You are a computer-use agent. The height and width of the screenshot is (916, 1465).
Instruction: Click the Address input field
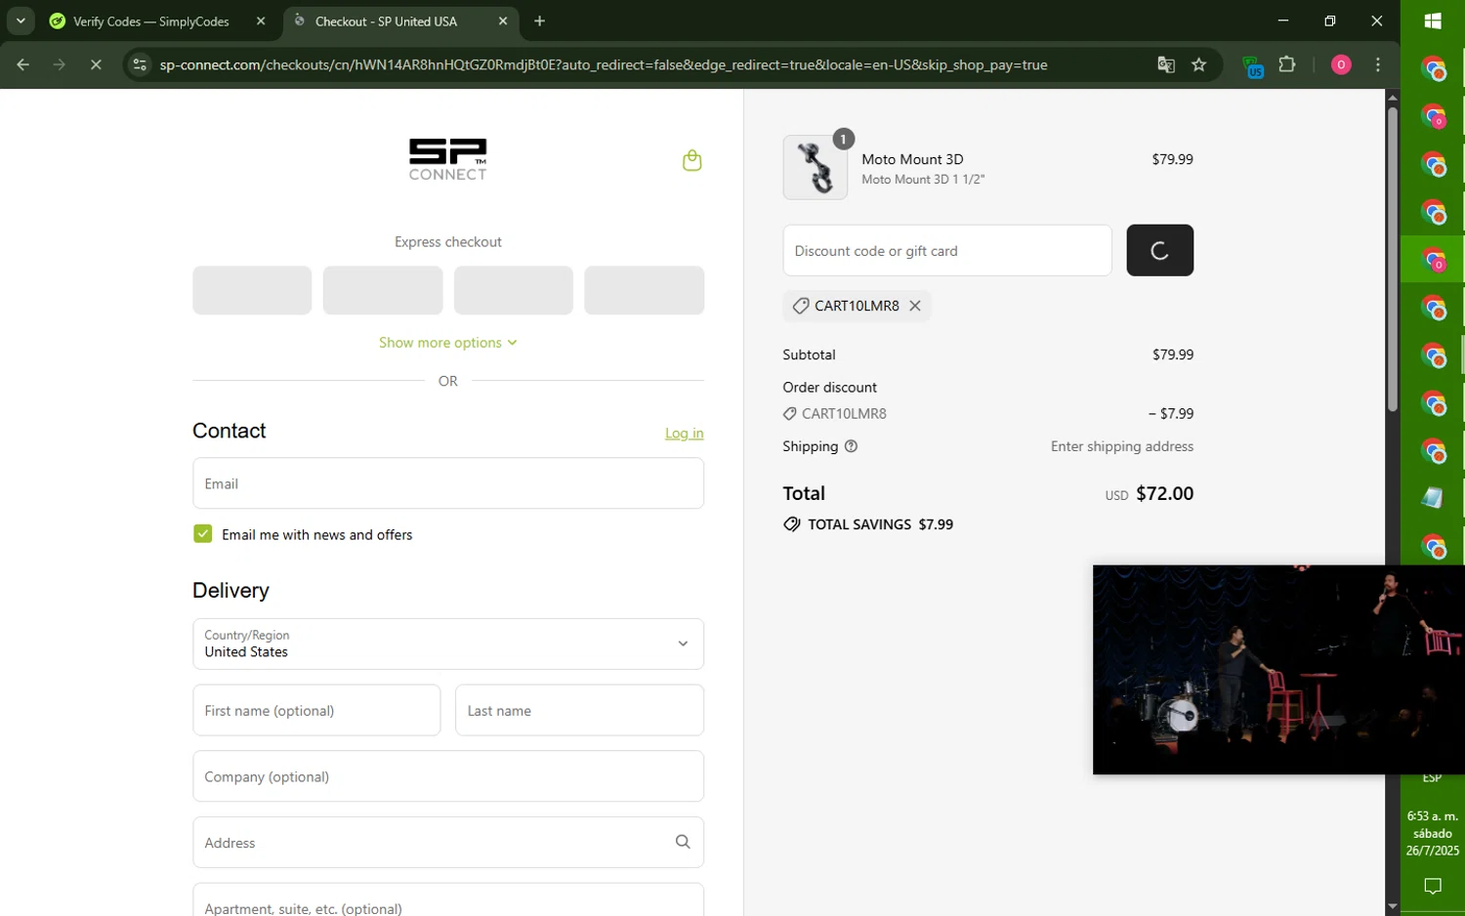coord(448,842)
